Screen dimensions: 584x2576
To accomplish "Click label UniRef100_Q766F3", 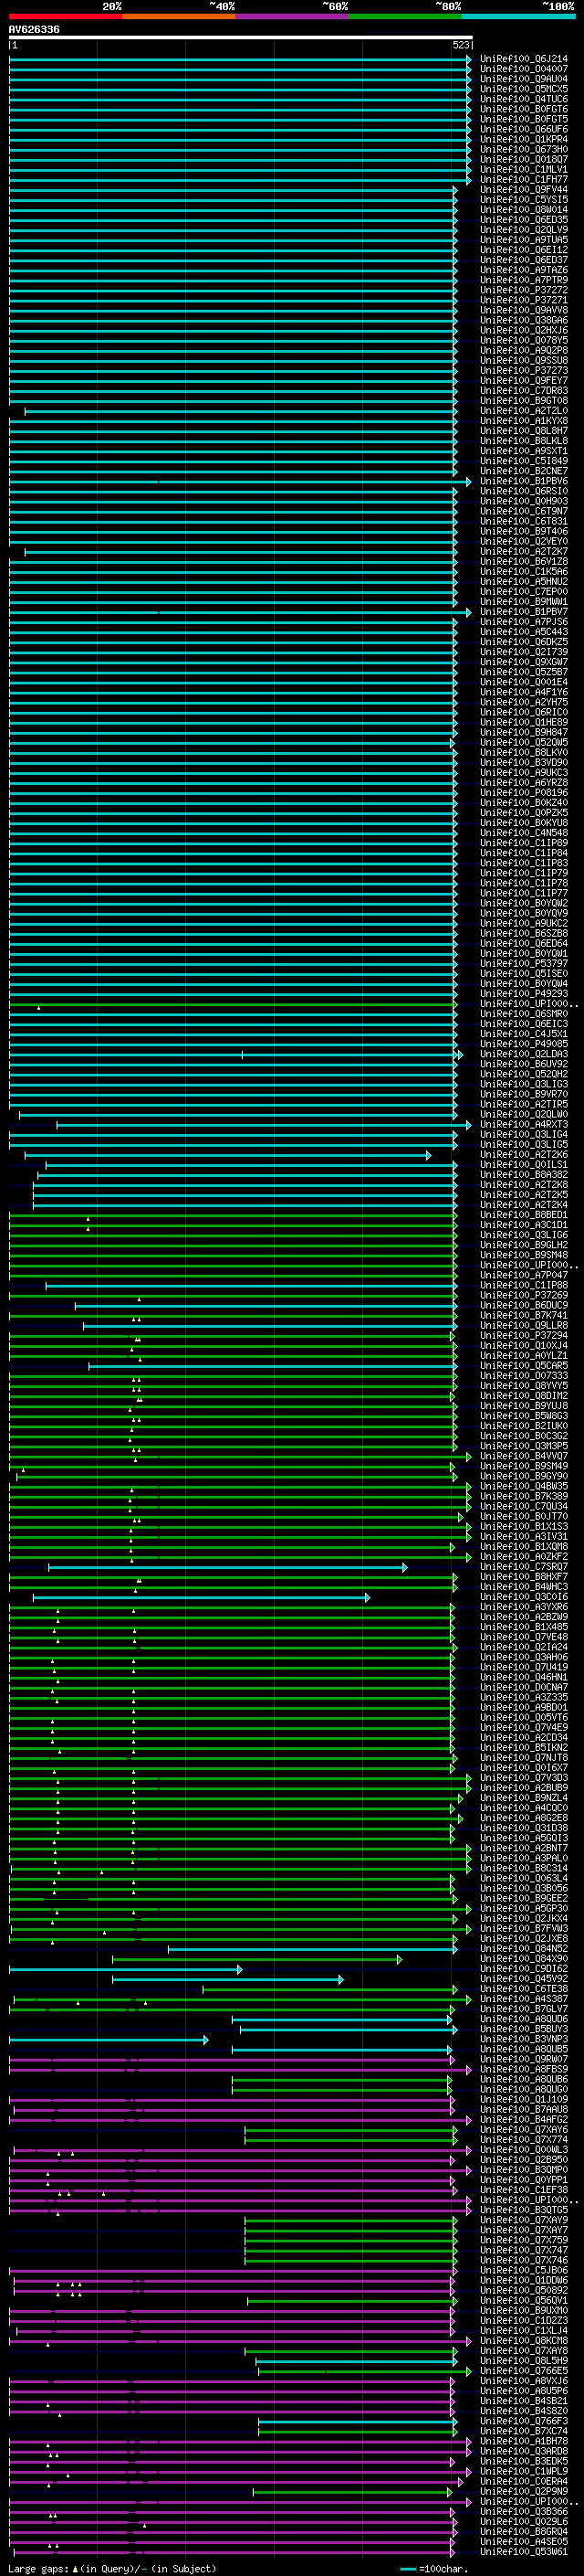I will [x=524, y=2422].
